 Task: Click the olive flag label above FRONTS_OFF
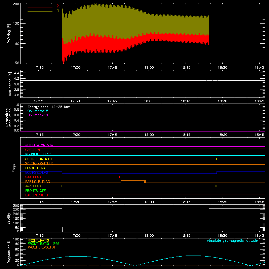[x=33, y=186]
